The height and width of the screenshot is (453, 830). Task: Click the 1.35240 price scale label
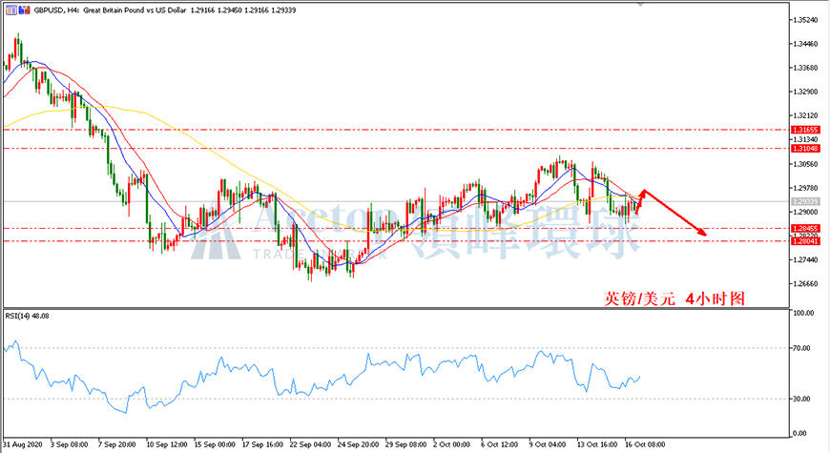tap(803, 20)
